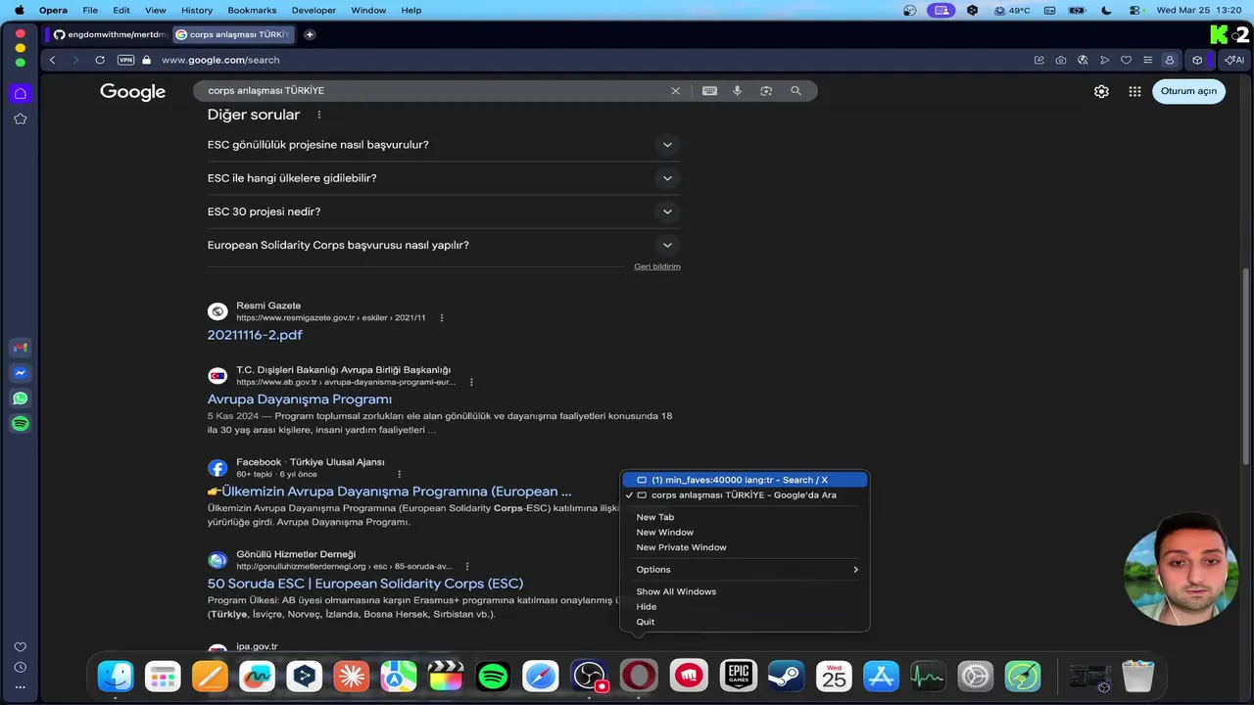Click the send/flow arrow icon
Viewport: 1254px width, 705px height.
click(1105, 60)
